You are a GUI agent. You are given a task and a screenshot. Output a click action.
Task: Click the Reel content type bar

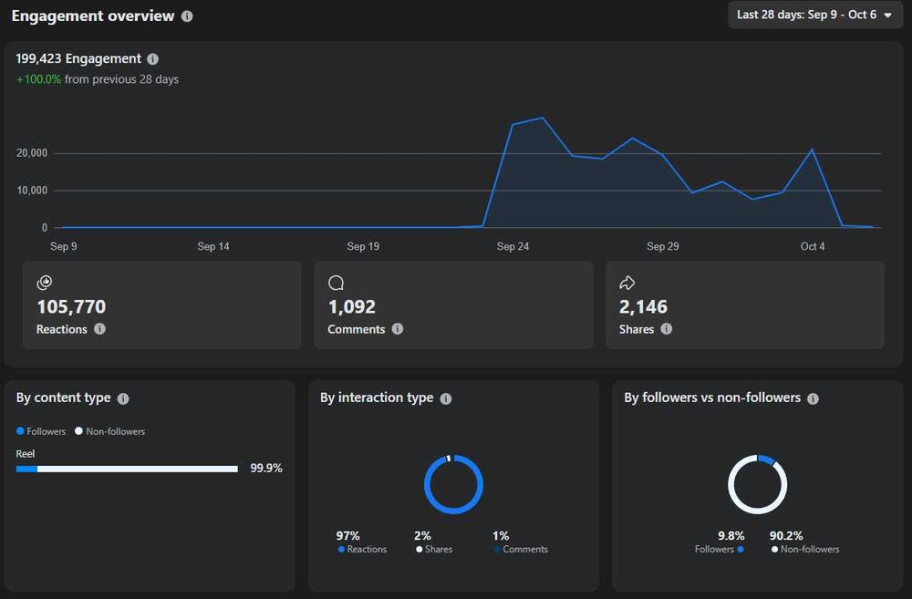click(x=127, y=469)
